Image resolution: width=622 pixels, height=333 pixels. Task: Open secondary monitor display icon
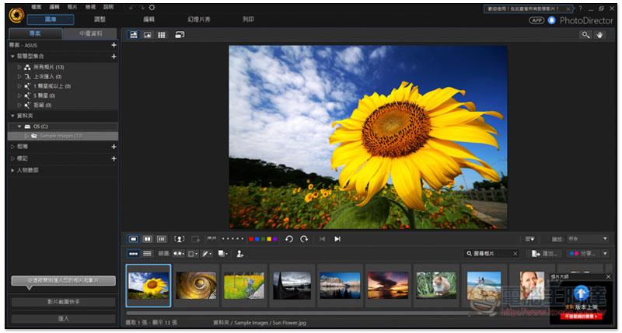tap(180, 35)
